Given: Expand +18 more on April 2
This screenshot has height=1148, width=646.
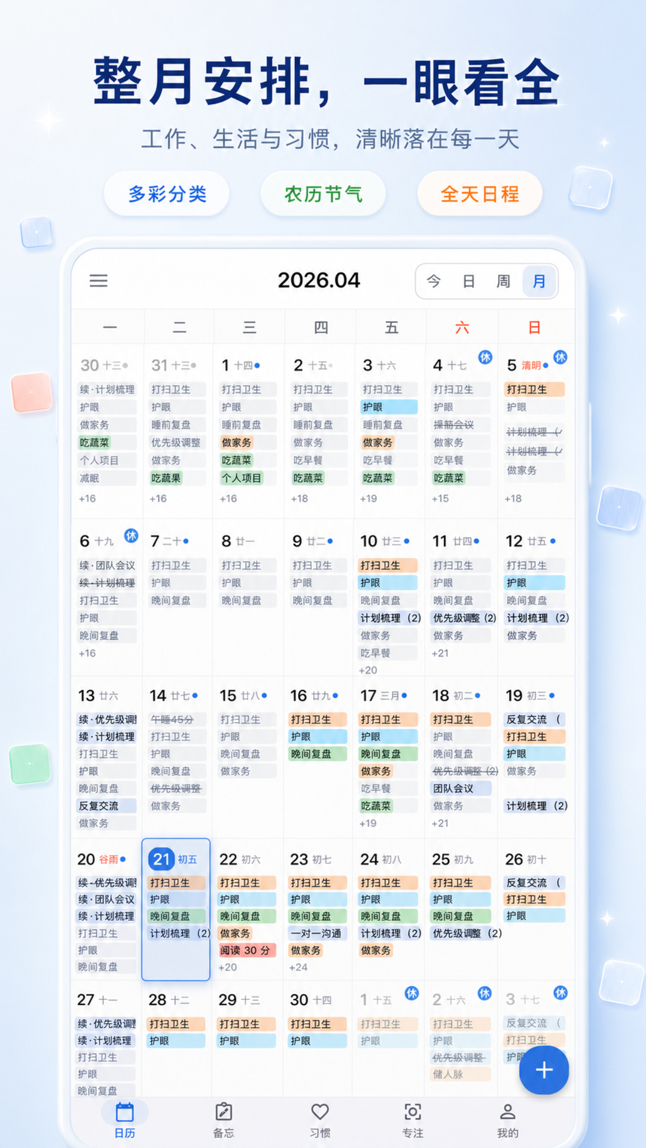Looking at the screenshot, I should (x=299, y=499).
